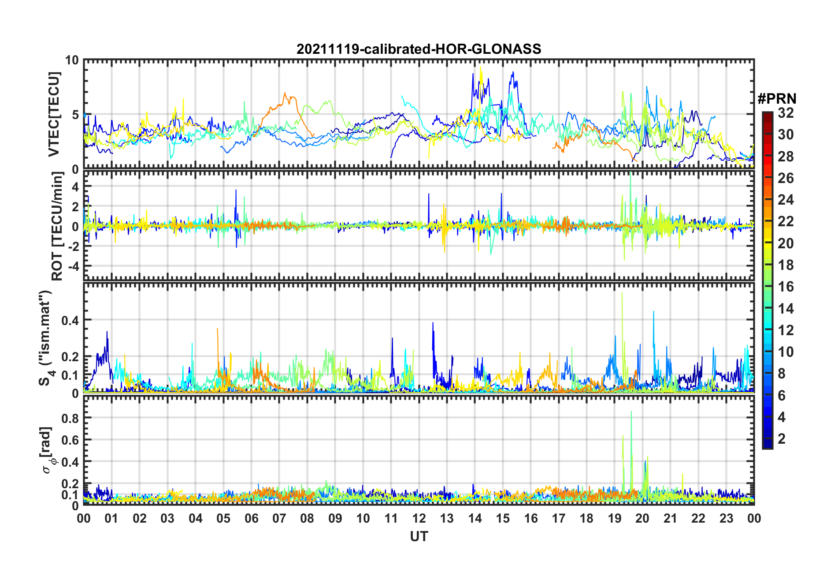This screenshot has height=561, width=838.
Task: Click UT axis tick label 04
Action: coord(196,518)
